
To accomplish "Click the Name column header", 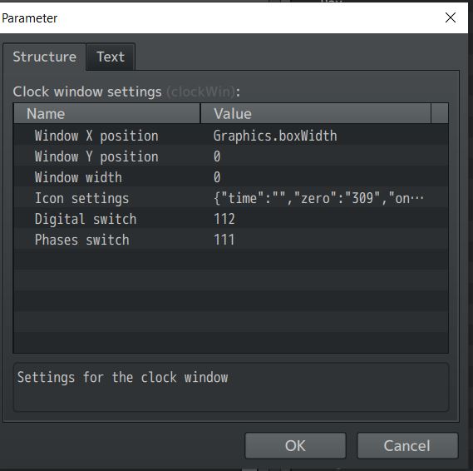I will click(x=107, y=114).
